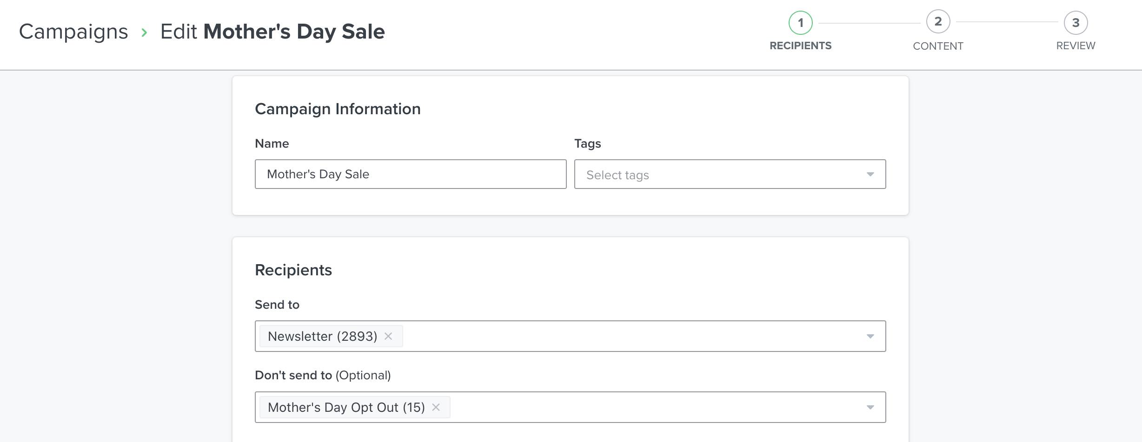This screenshot has height=442, width=1142.
Task: Switch to the CONTENT step label
Action: coord(938,46)
